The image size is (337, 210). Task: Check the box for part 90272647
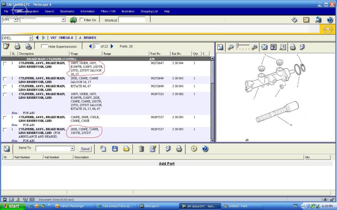coord(5,63)
